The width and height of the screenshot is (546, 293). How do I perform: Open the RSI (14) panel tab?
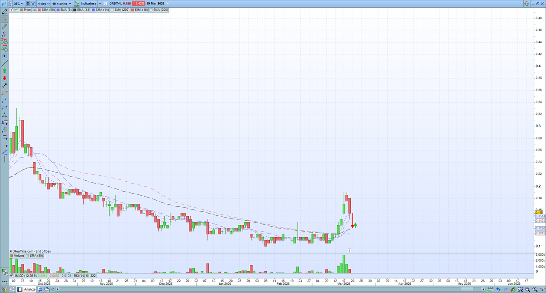[x=84, y=276]
